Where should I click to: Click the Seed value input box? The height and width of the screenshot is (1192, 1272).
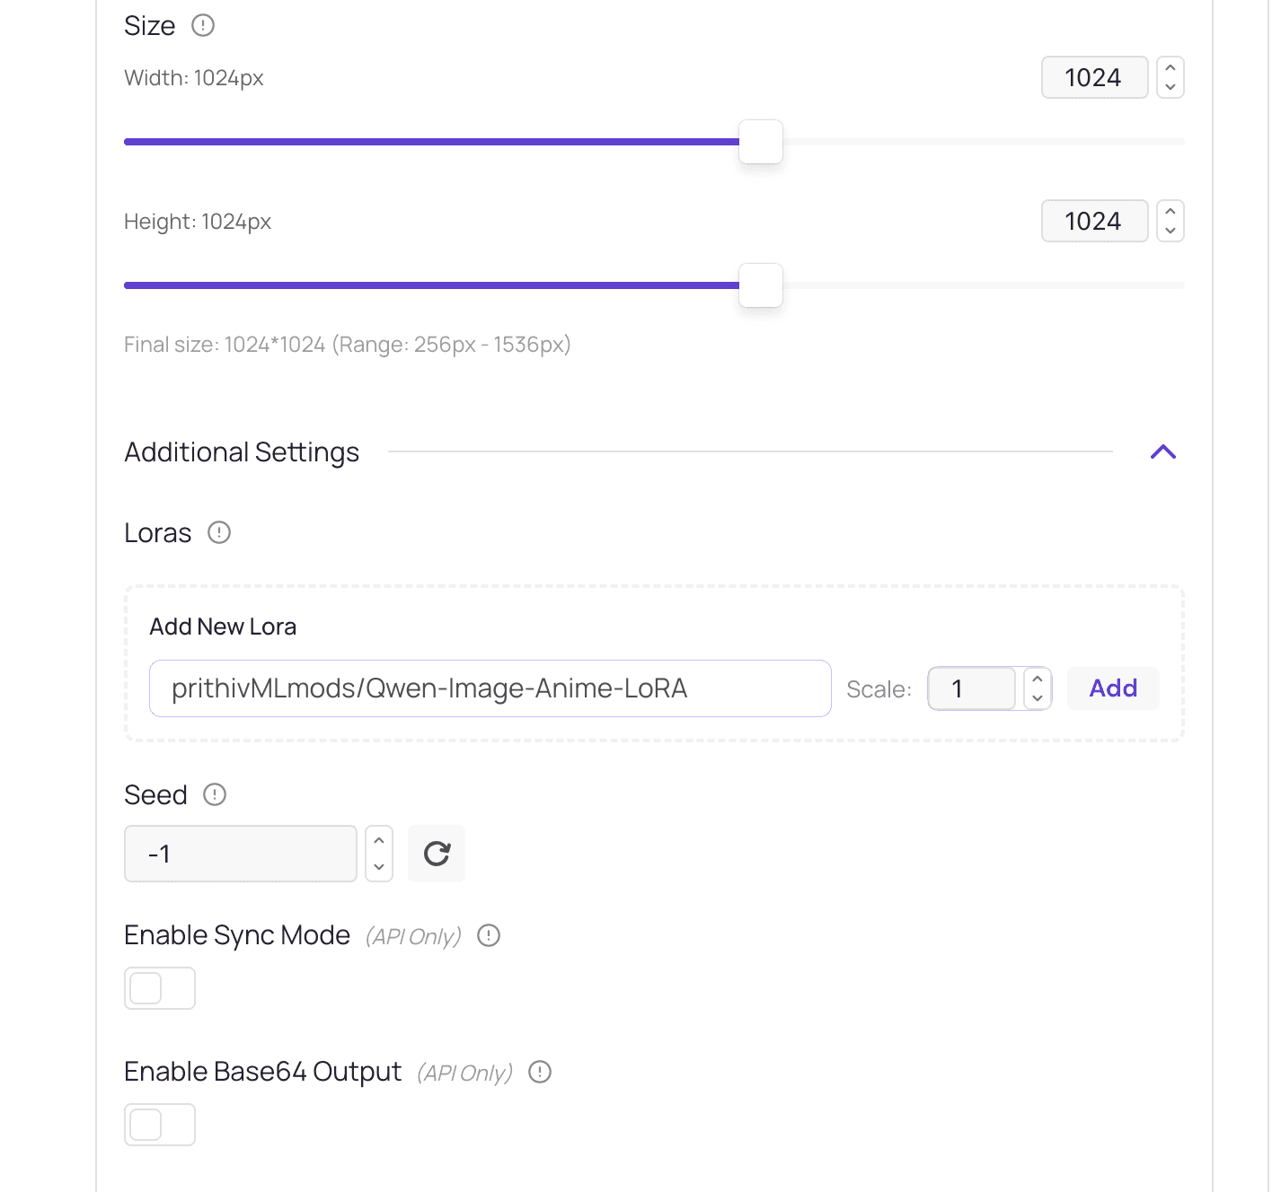point(240,854)
